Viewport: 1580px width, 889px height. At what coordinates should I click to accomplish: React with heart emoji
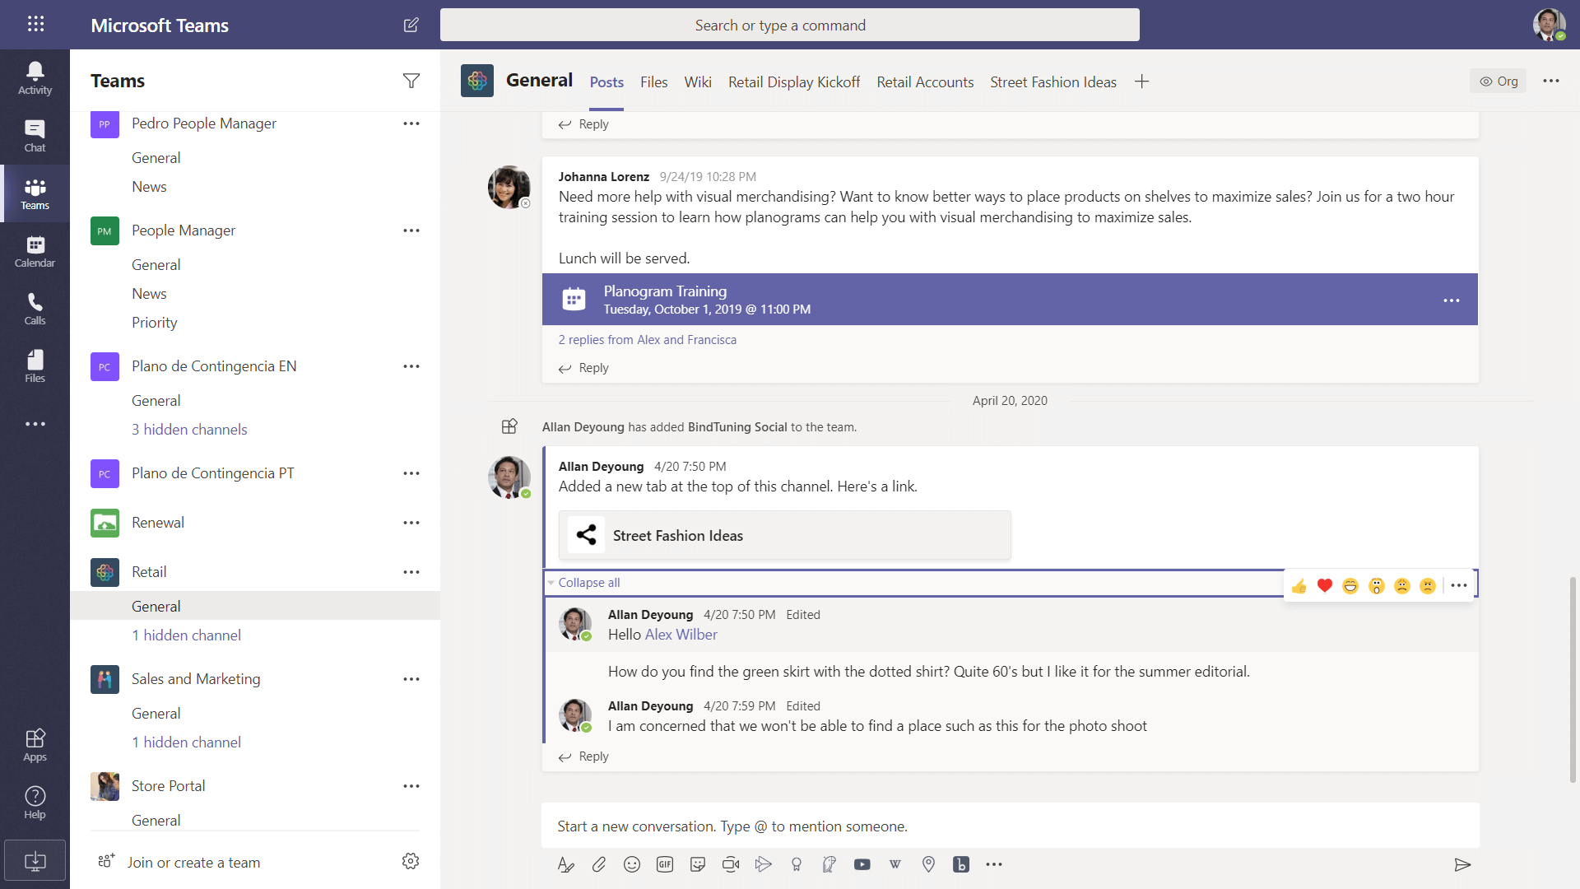point(1325,586)
